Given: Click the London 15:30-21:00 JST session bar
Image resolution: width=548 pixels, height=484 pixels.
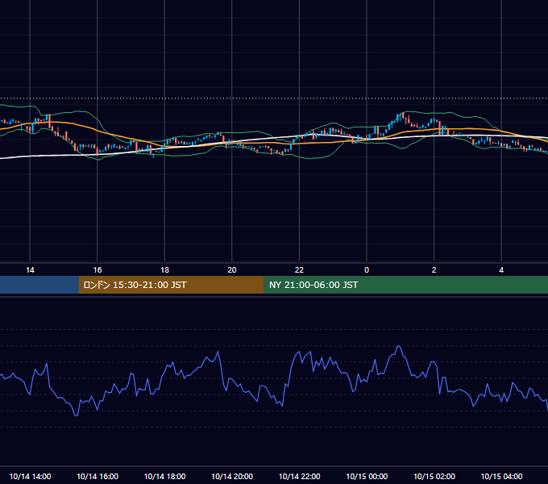Looking at the screenshot, I should (x=171, y=285).
